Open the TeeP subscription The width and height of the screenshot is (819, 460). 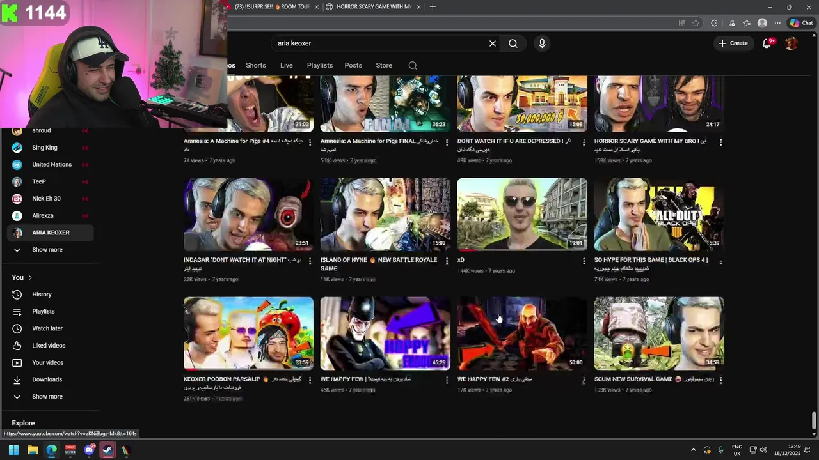51,181
